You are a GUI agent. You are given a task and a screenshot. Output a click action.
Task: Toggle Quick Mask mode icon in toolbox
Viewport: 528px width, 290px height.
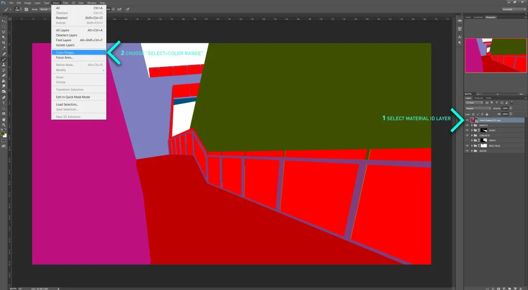click(x=4, y=141)
